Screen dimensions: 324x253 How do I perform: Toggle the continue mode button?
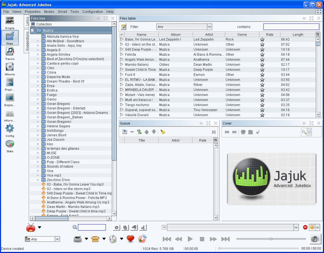[134, 228]
